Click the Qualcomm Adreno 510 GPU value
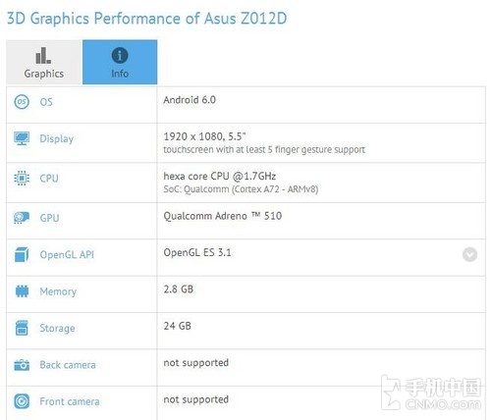491x420 pixels. [223, 216]
